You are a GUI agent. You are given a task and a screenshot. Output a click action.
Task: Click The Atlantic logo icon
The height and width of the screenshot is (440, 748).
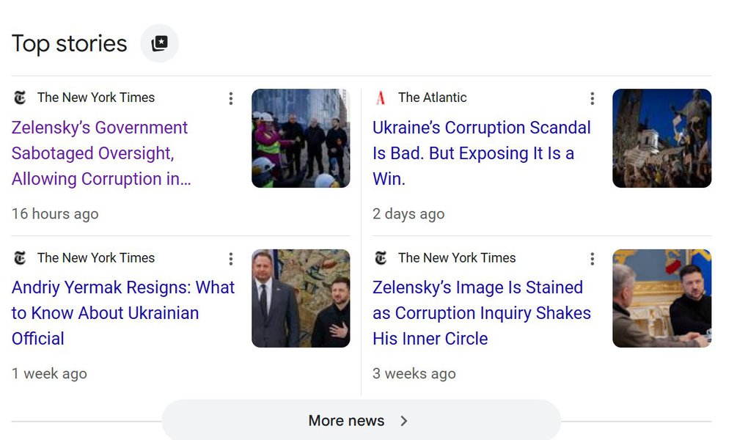(381, 98)
